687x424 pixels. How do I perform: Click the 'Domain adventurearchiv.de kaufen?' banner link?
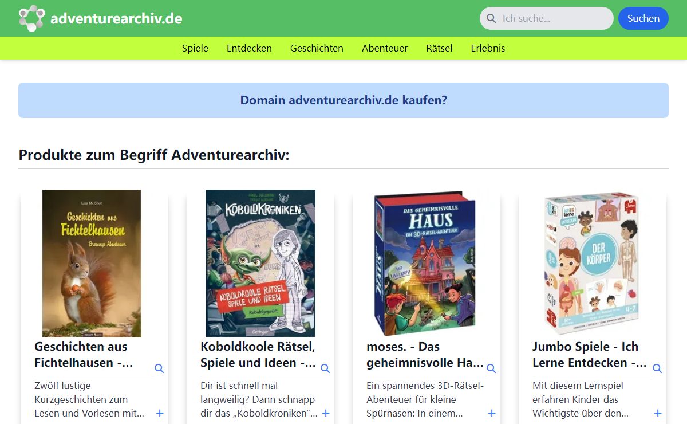tap(343, 100)
